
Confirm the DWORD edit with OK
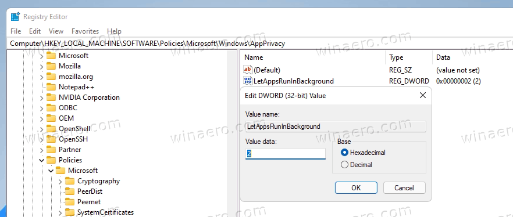click(x=356, y=187)
